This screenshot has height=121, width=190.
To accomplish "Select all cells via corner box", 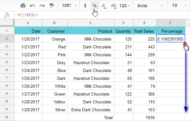I will (7, 23).
